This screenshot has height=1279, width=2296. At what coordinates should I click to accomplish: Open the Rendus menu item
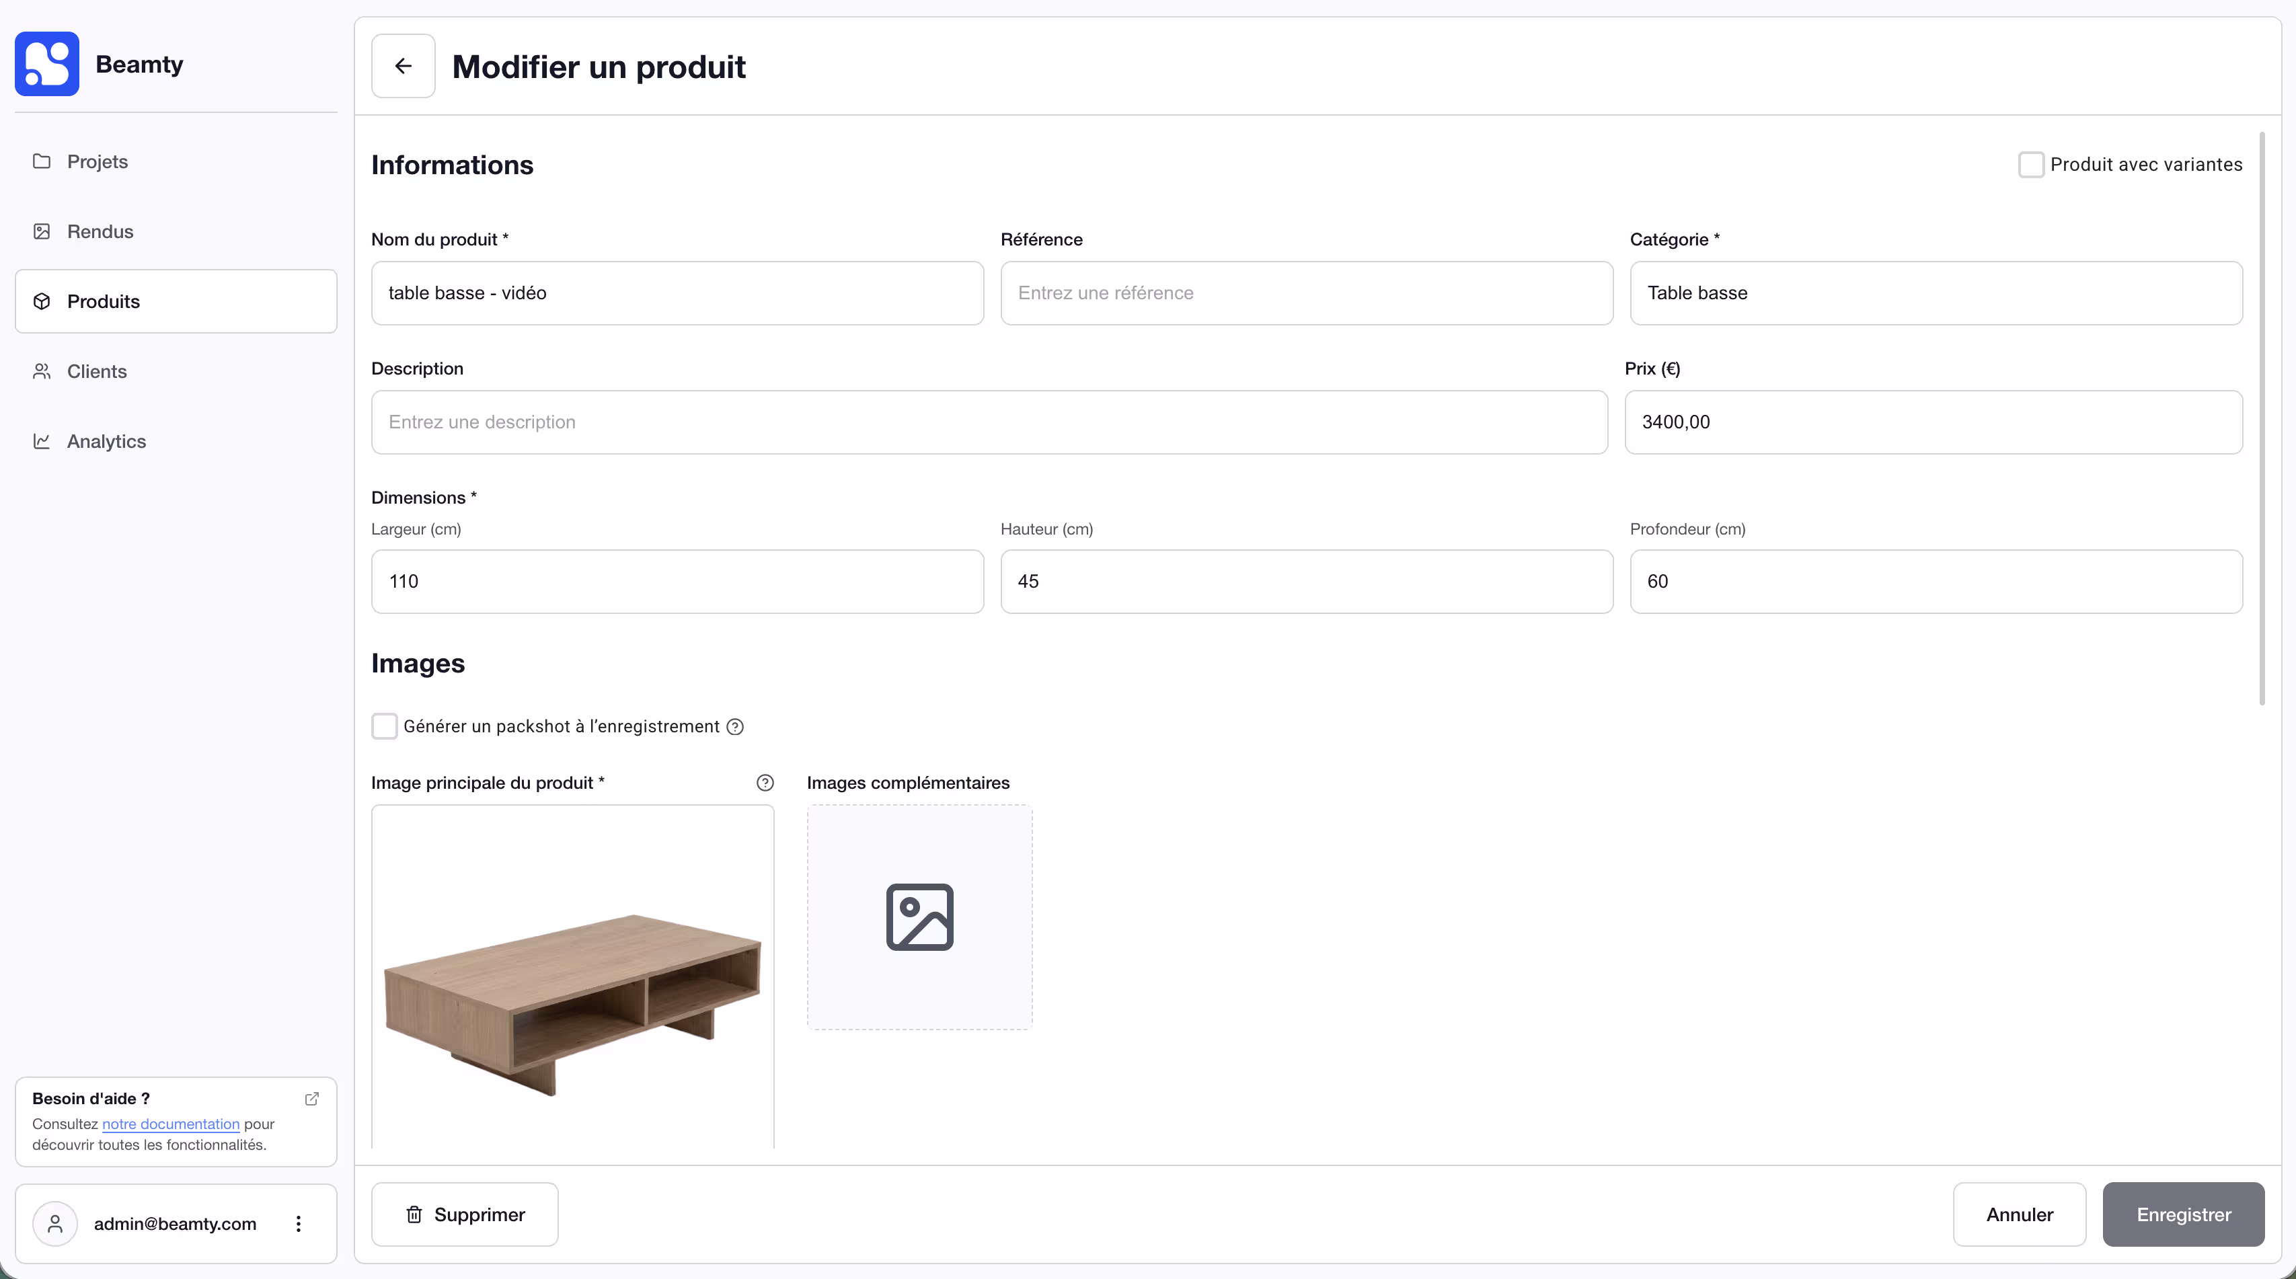coord(176,232)
